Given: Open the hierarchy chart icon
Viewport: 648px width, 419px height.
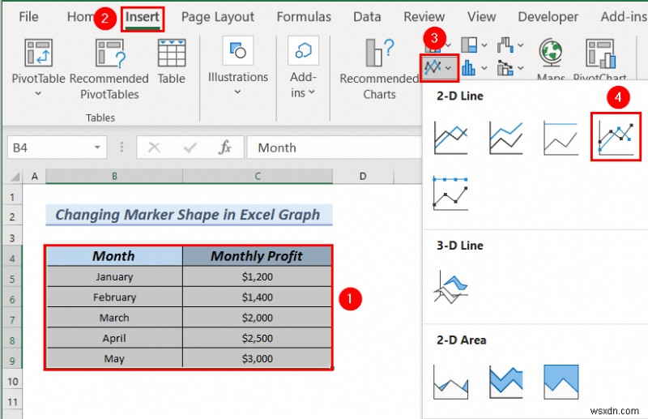Looking at the screenshot, I should click(x=469, y=45).
